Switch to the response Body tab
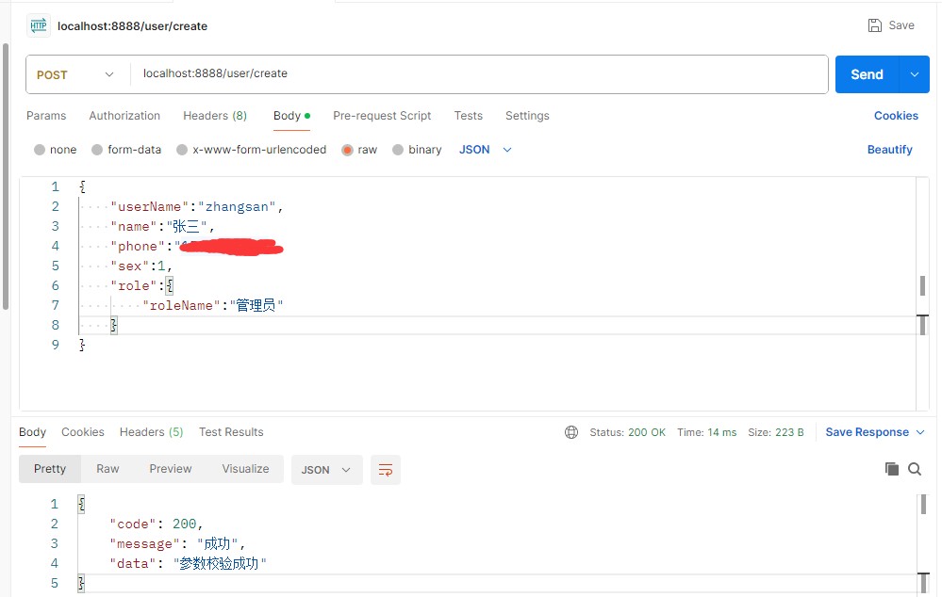Screen dimensions: 942x597 (x=32, y=432)
